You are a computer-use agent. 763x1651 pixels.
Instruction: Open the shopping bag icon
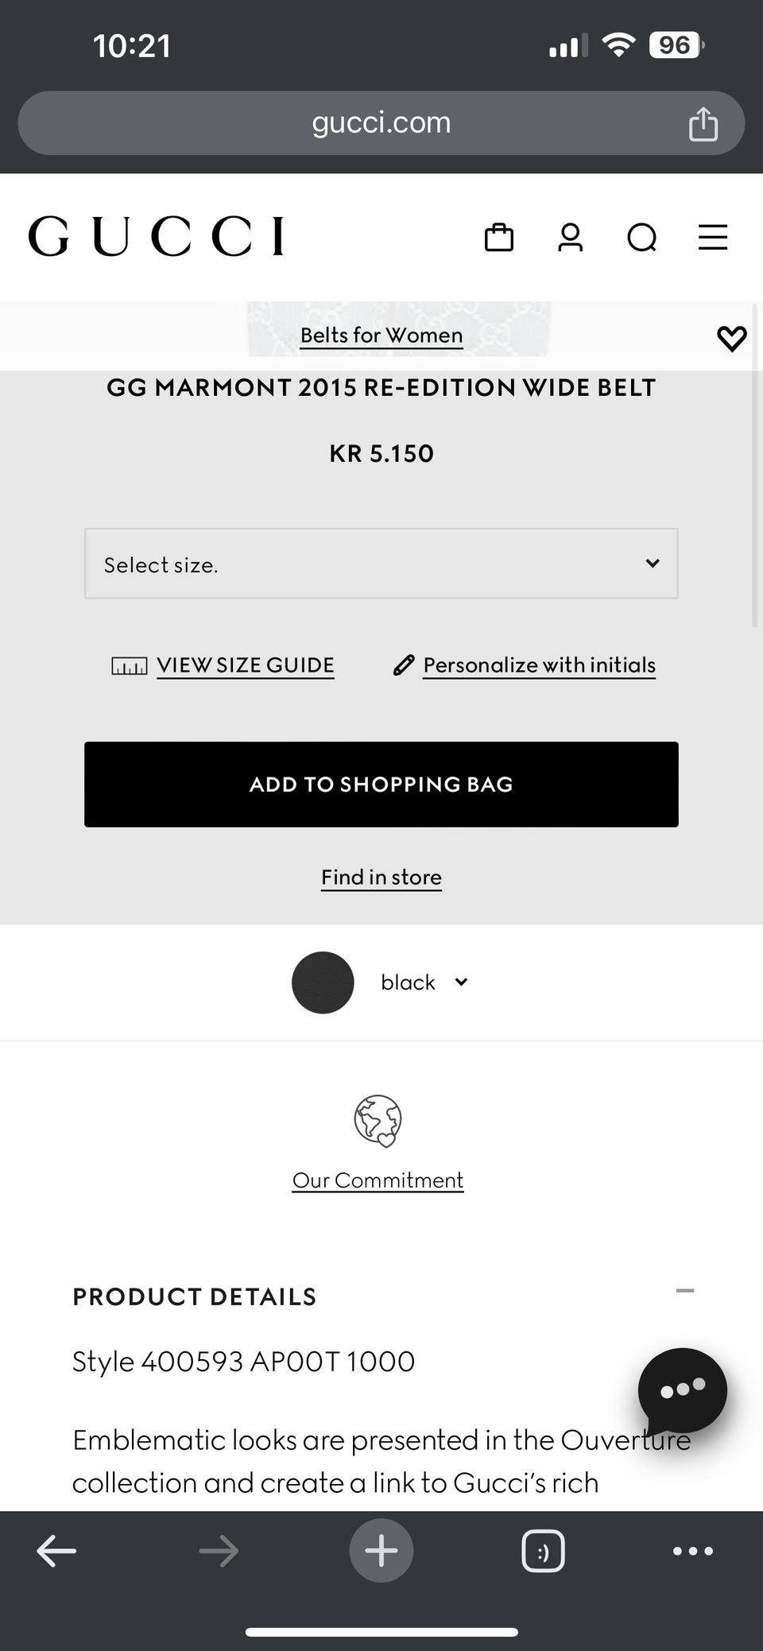pos(499,237)
